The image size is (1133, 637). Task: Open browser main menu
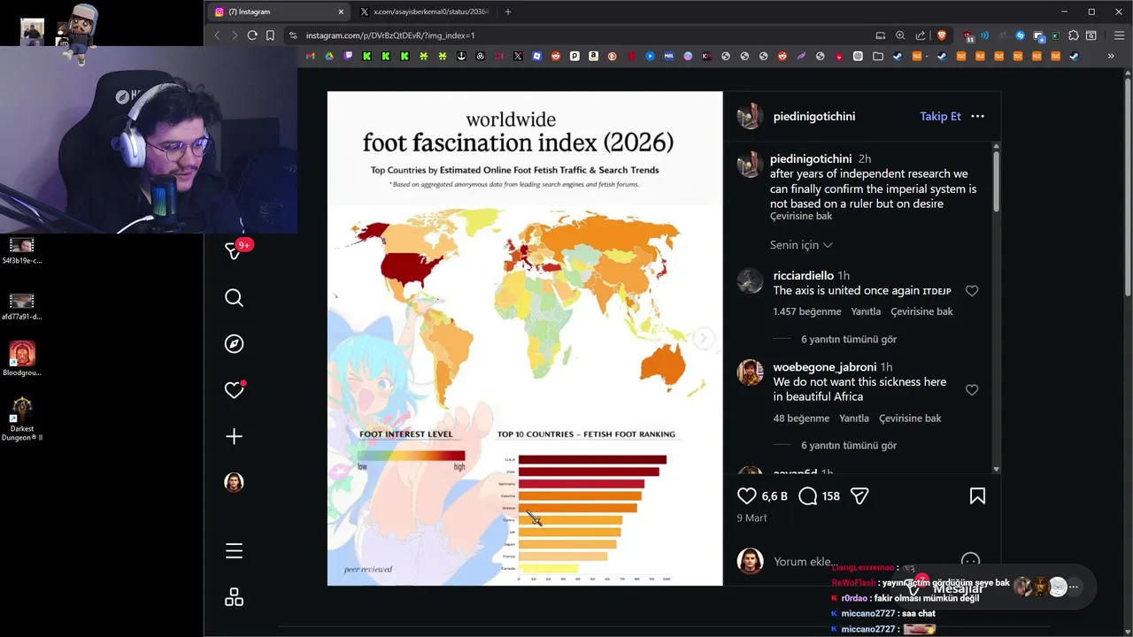point(1120,35)
